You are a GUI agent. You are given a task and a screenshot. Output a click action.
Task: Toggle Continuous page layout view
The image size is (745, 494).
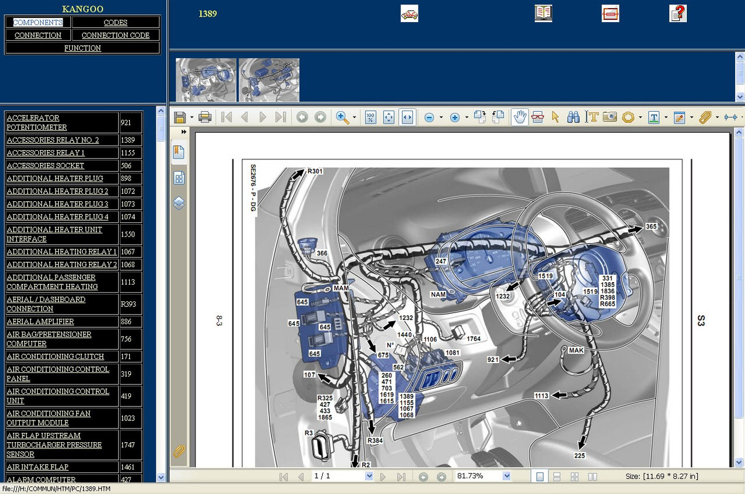557,476
